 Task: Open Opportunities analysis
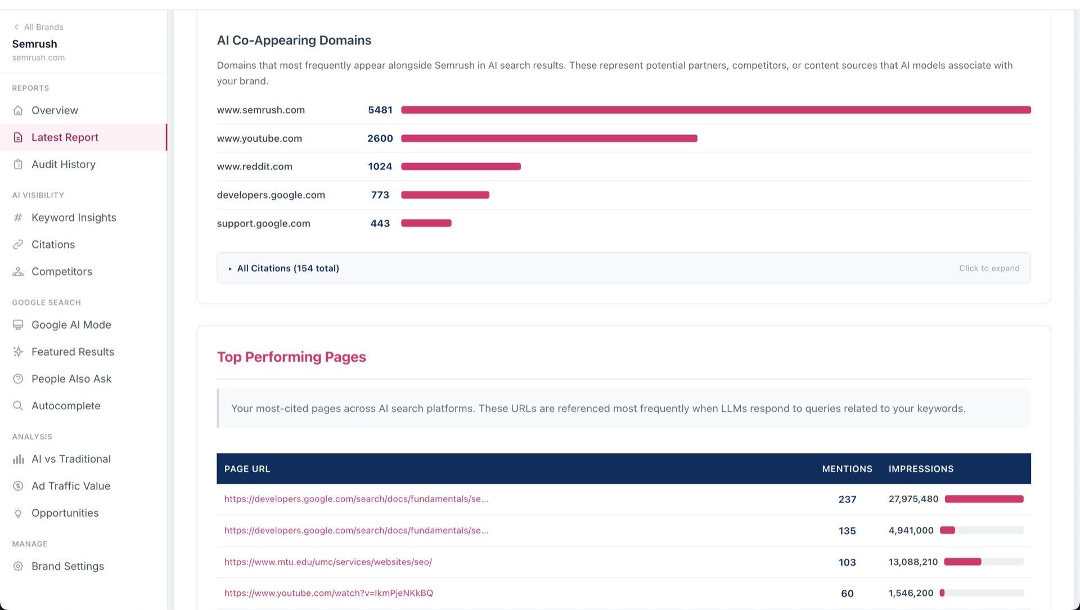pos(83,513)
